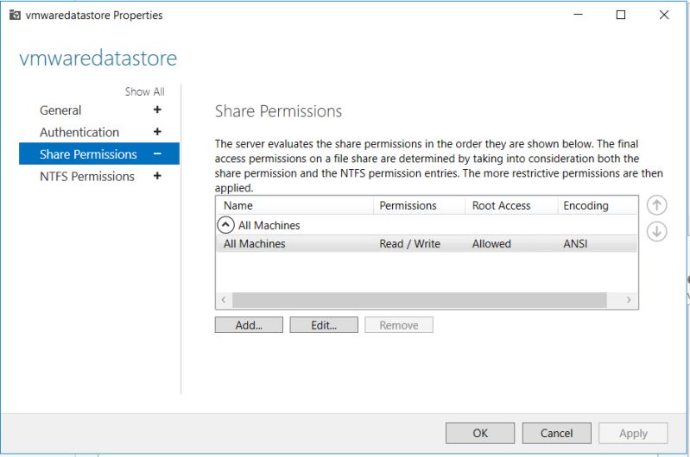Image resolution: width=690 pixels, height=457 pixels.
Task: Move the permission entry down with the down arrow
Action: tap(656, 232)
